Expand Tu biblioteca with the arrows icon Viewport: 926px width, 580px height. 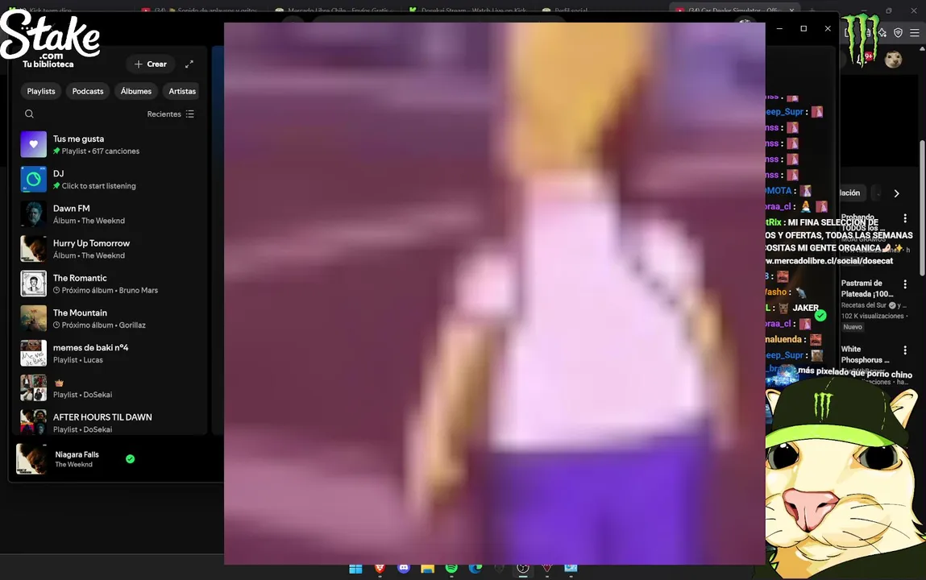[x=189, y=64]
